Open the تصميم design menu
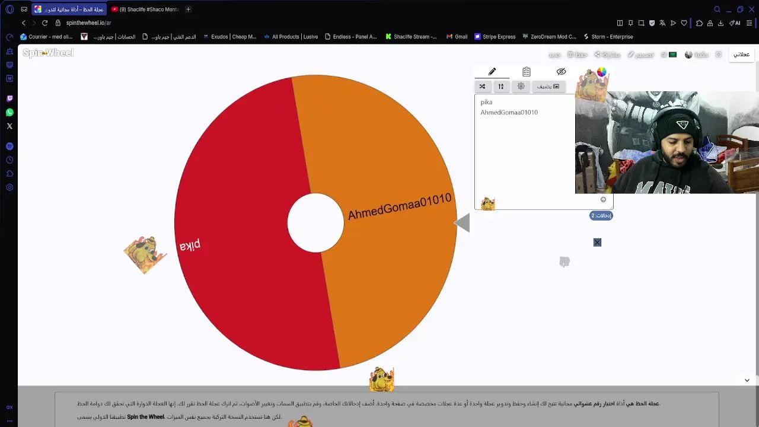This screenshot has height=427, width=759. click(x=640, y=55)
